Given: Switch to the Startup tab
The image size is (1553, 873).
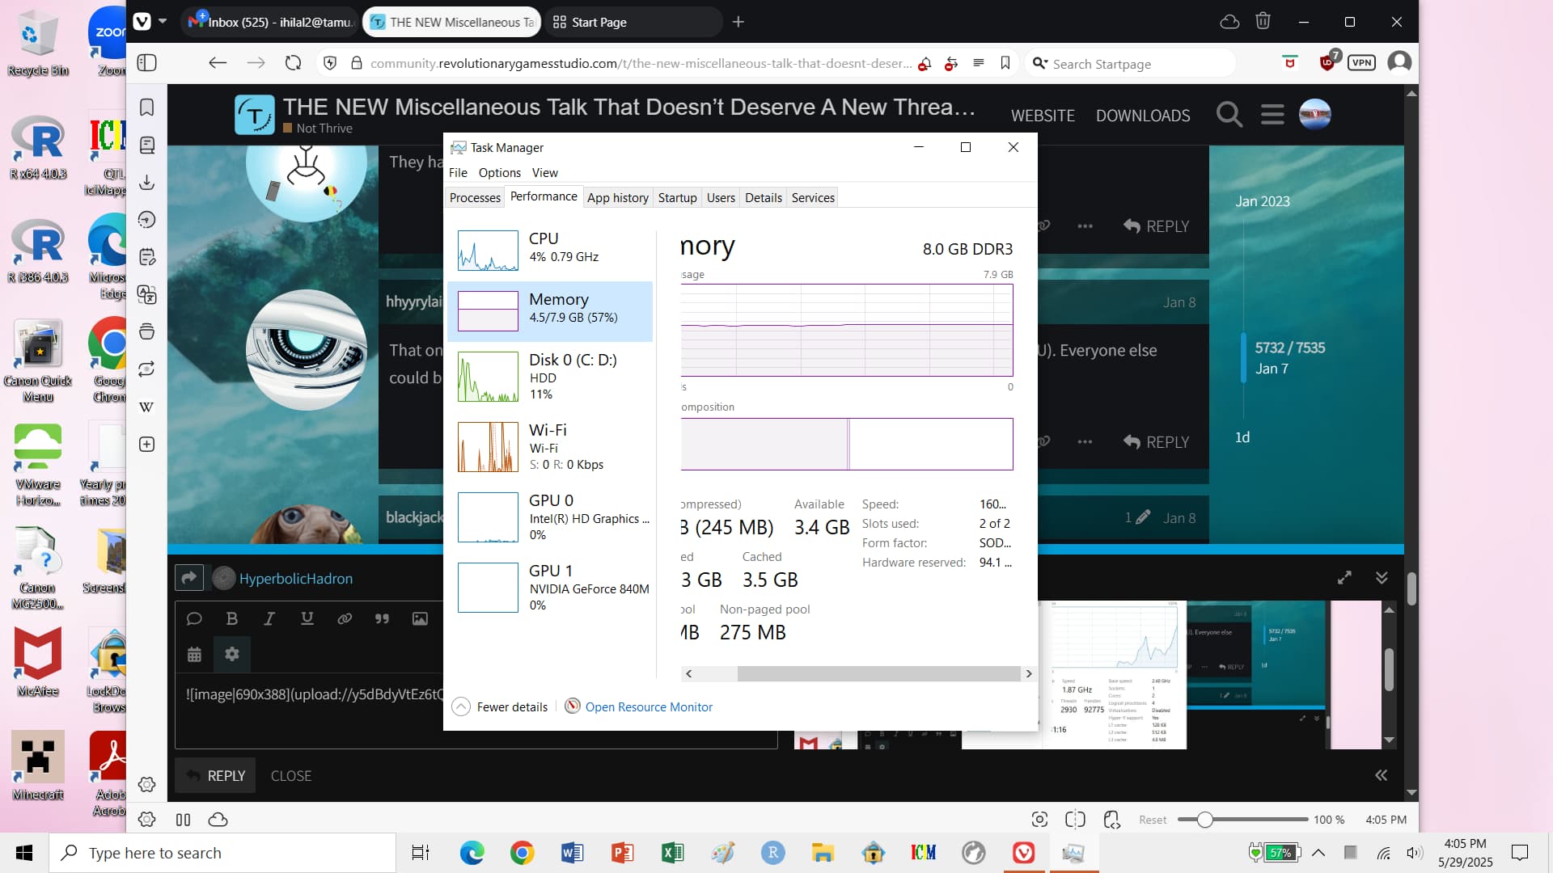Looking at the screenshot, I should [x=677, y=197].
